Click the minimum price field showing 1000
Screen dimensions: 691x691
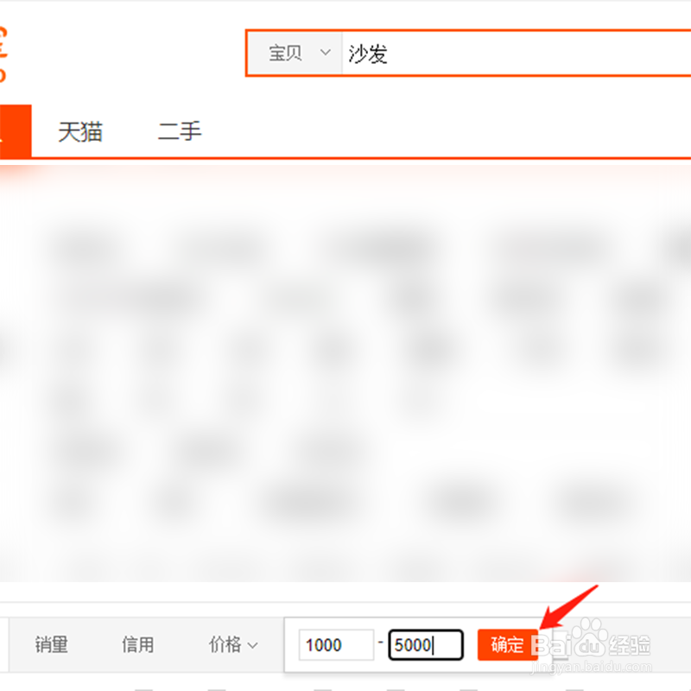[x=336, y=645]
